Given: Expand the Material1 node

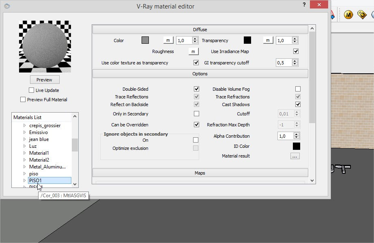Looking at the screenshot, I should click(24, 153).
